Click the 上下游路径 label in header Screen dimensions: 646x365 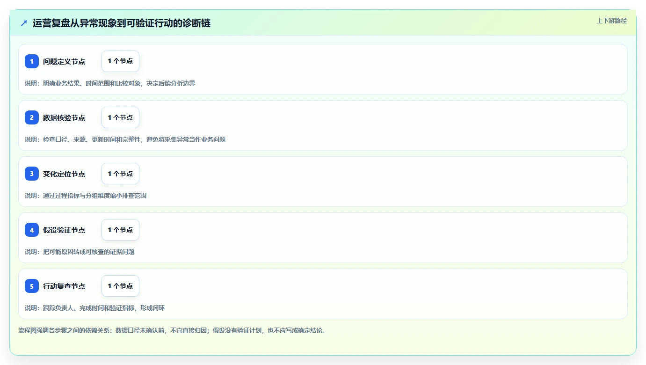pos(611,21)
